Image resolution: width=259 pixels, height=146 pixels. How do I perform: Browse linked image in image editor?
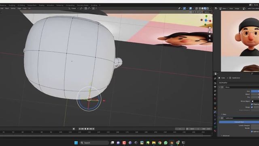click(244, 9)
